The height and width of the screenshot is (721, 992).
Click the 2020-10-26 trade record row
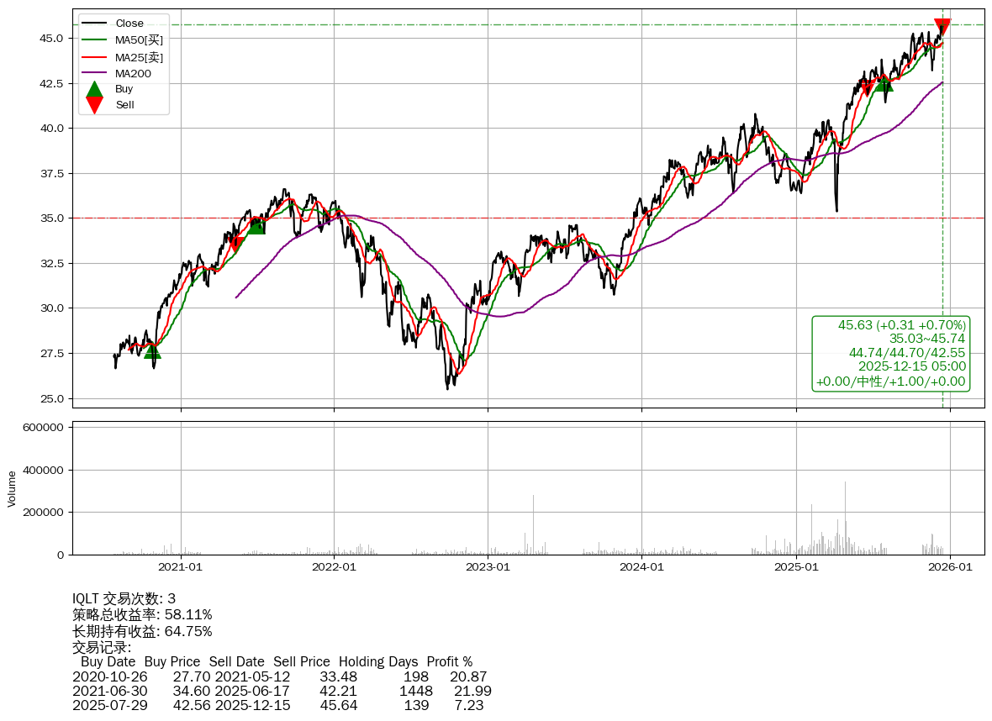click(x=279, y=676)
